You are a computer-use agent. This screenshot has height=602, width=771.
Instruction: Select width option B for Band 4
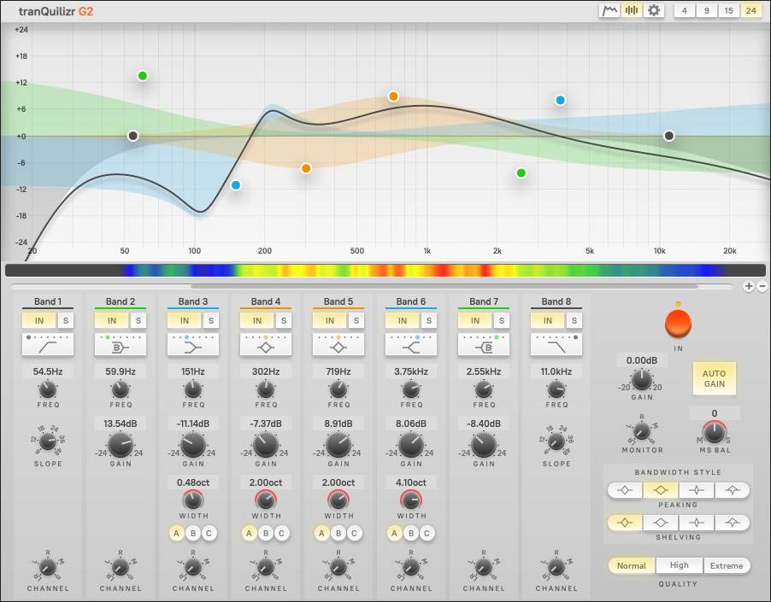pyautogui.click(x=266, y=534)
